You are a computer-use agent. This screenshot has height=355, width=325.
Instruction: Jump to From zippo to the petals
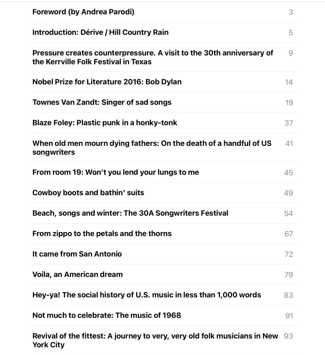(x=102, y=234)
